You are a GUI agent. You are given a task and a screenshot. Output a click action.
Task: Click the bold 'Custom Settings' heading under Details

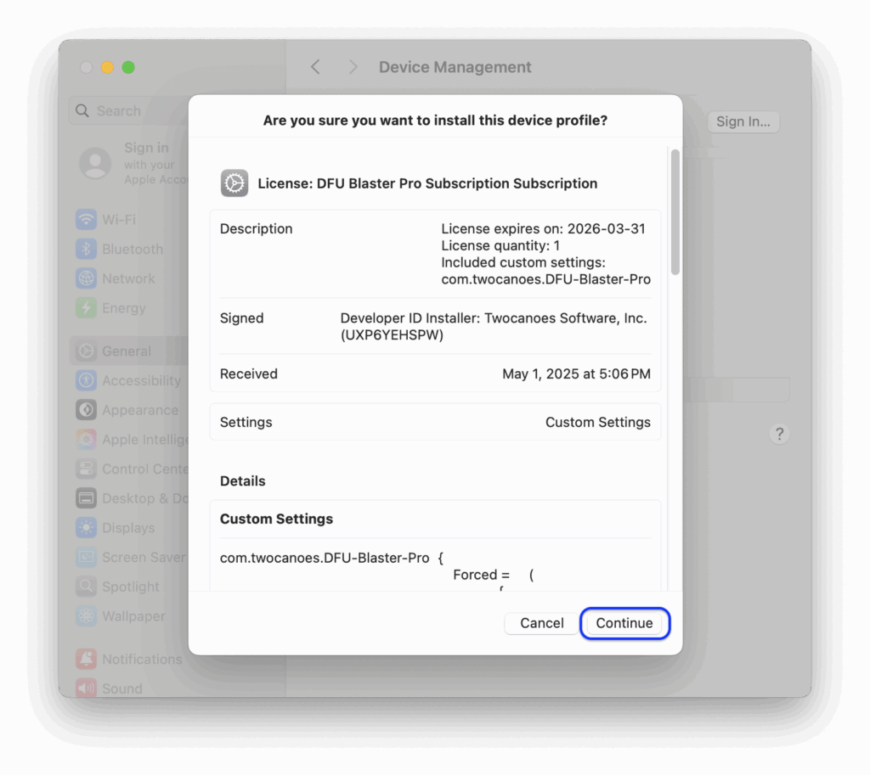tap(276, 519)
